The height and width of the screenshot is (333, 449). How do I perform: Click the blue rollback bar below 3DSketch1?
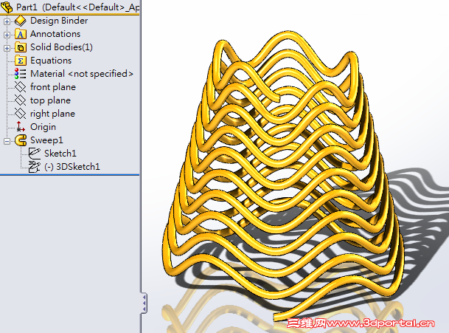coord(69,174)
